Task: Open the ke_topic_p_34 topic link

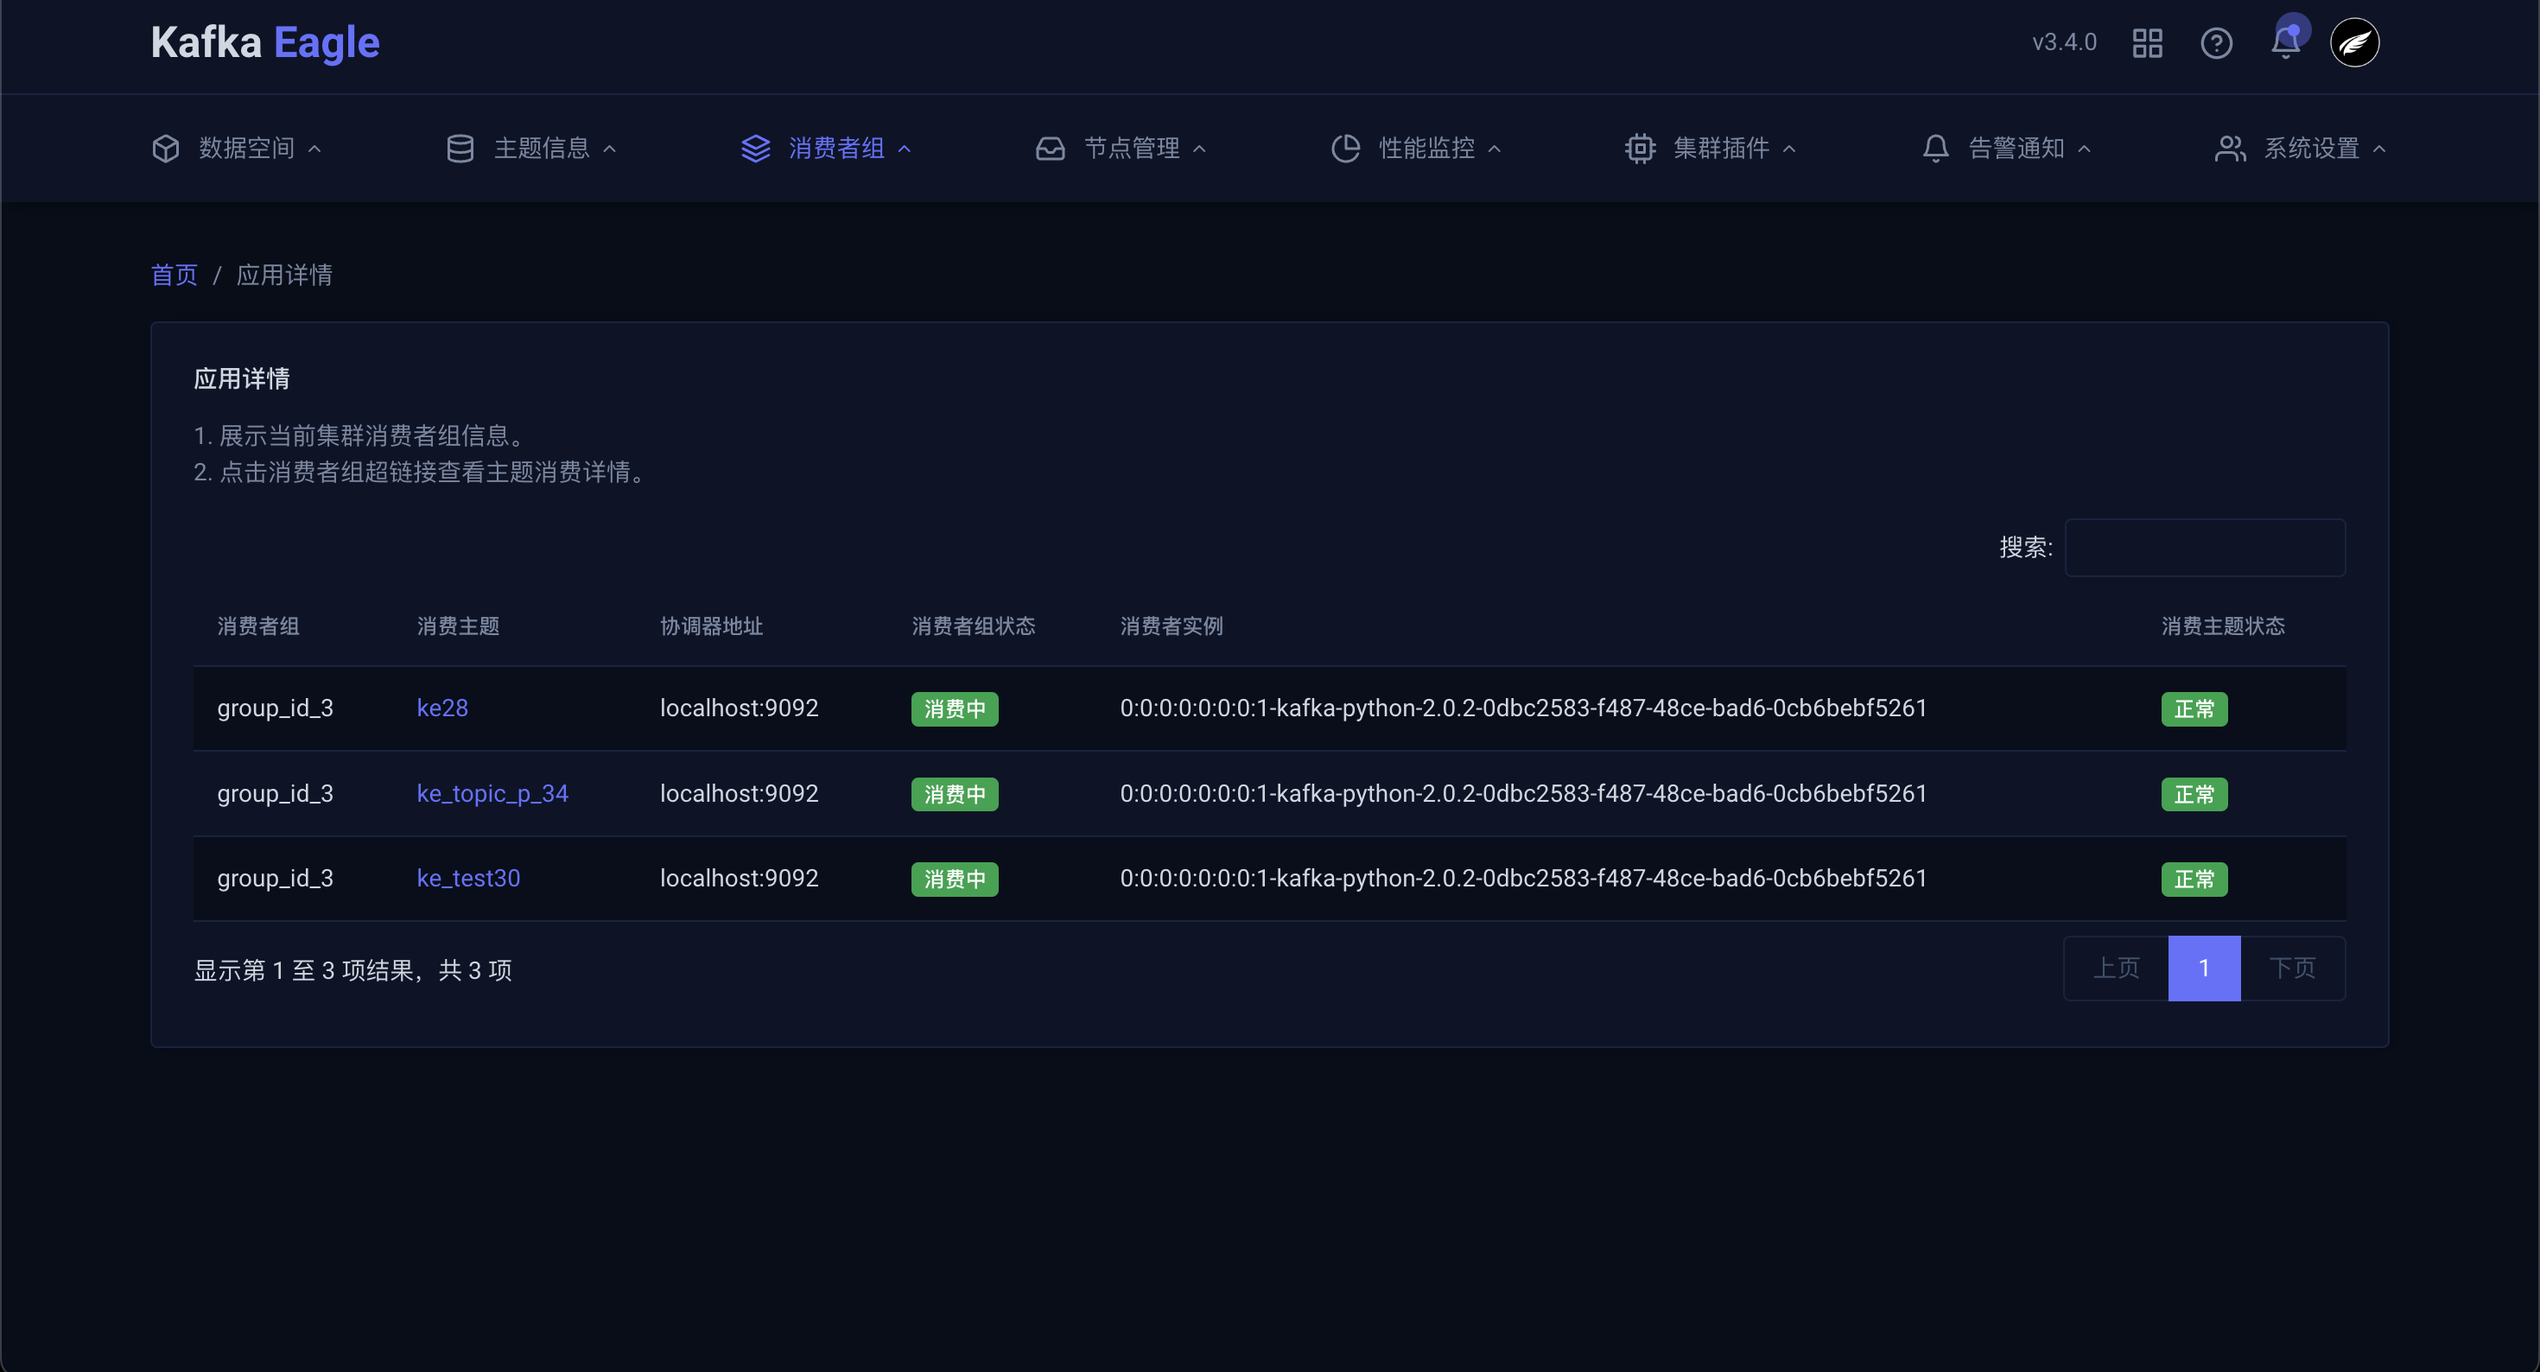Action: coord(492,793)
